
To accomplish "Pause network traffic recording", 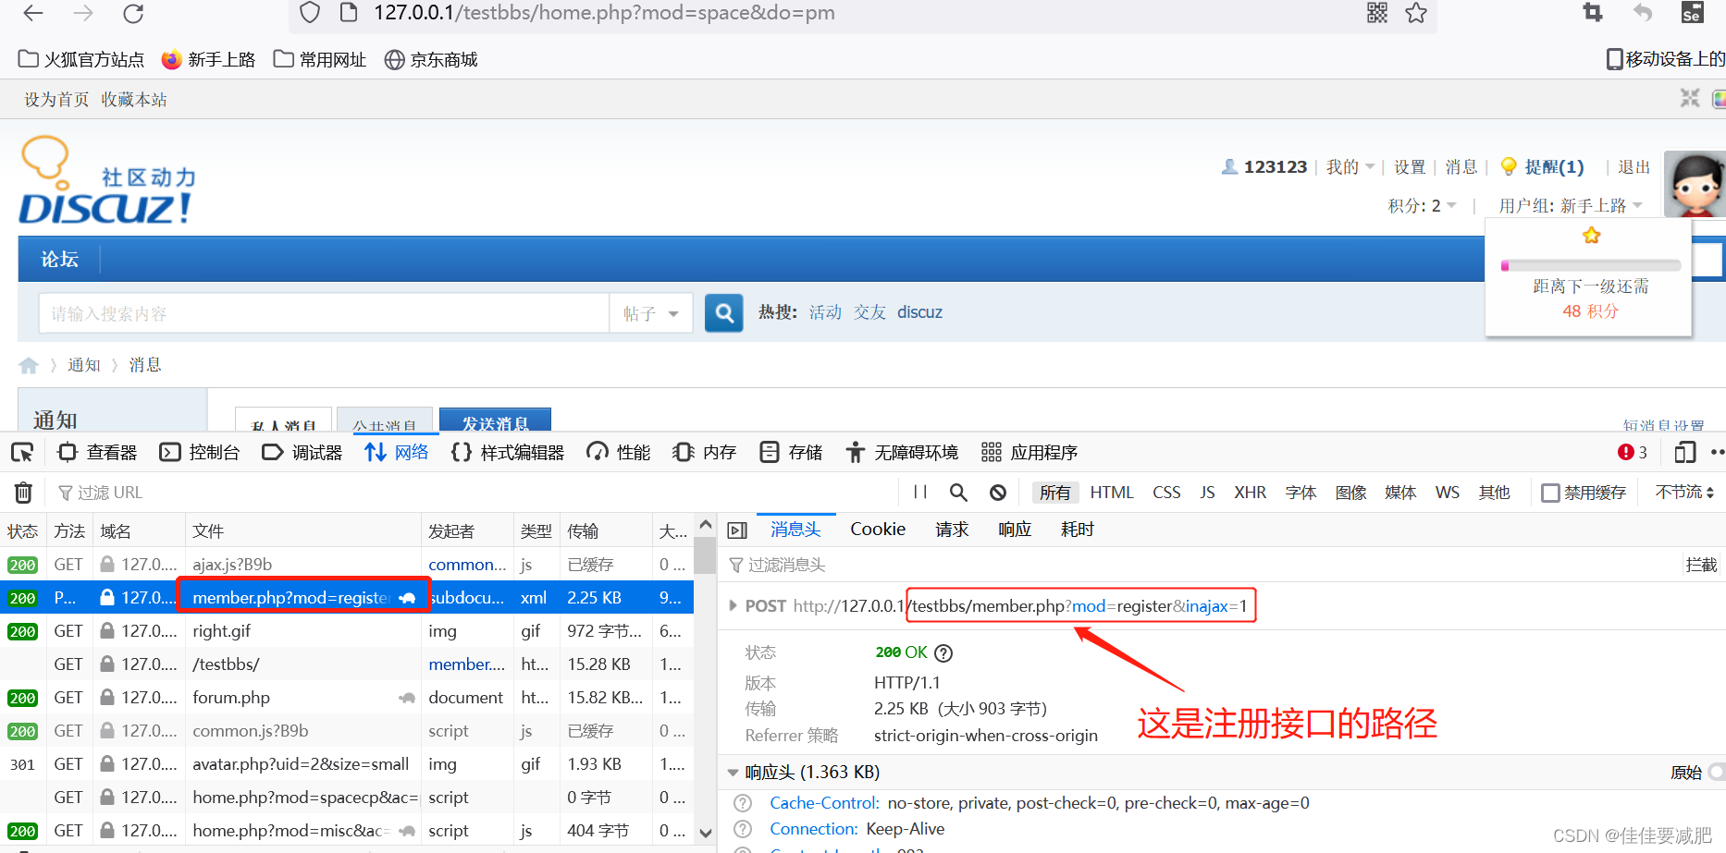I will point(919,493).
